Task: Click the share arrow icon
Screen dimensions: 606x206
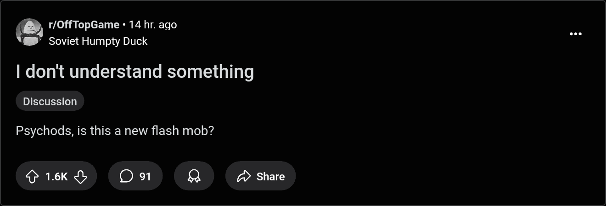Action: click(243, 176)
